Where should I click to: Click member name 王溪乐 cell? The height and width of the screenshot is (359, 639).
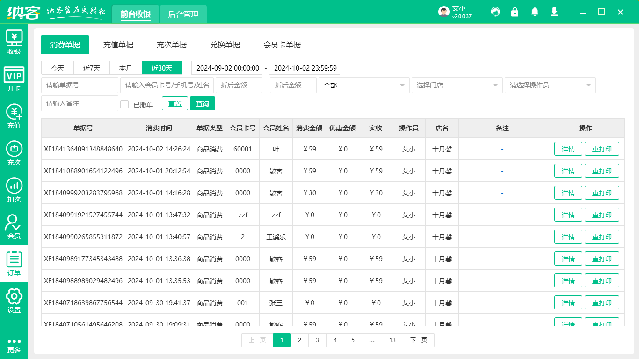(x=276, y=237)
